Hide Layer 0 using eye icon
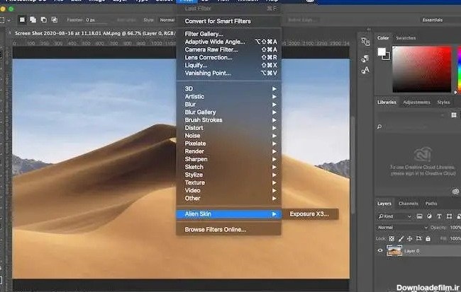 point(380,251)
